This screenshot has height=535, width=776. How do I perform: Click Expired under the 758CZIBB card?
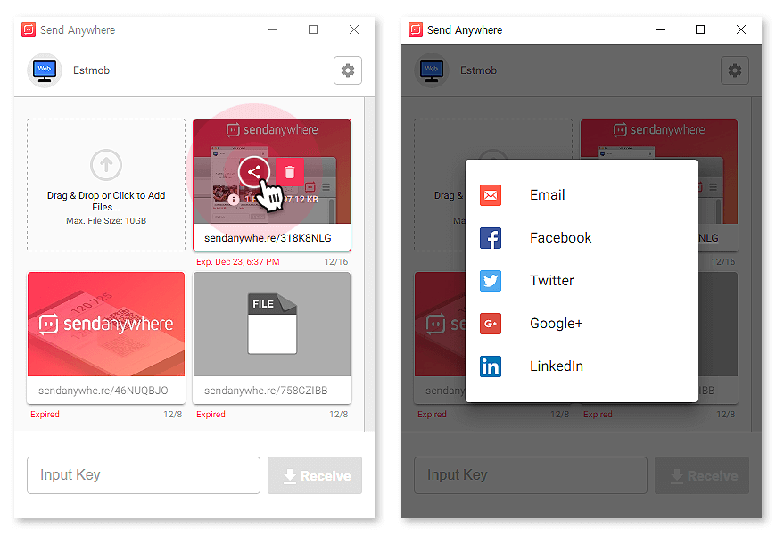[211, 415]
